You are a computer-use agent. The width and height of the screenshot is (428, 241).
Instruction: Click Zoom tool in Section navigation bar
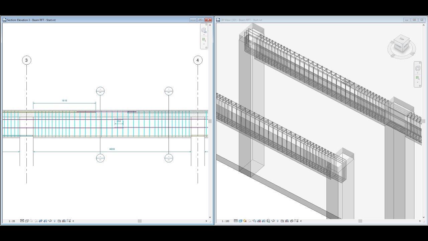pos(204,39)
